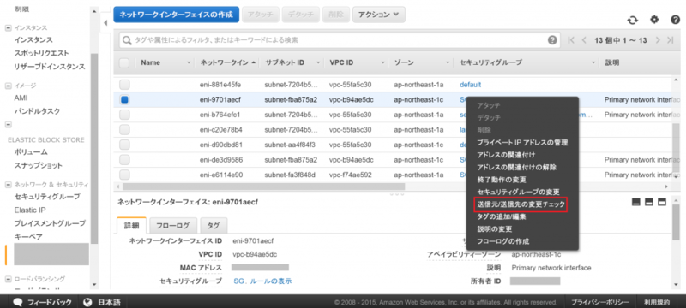Image resolution: width=686 pixels, height=308 pixels.
Task: Choose タグの追加/編集 from context menu
Action: click(x=502, y=216)
